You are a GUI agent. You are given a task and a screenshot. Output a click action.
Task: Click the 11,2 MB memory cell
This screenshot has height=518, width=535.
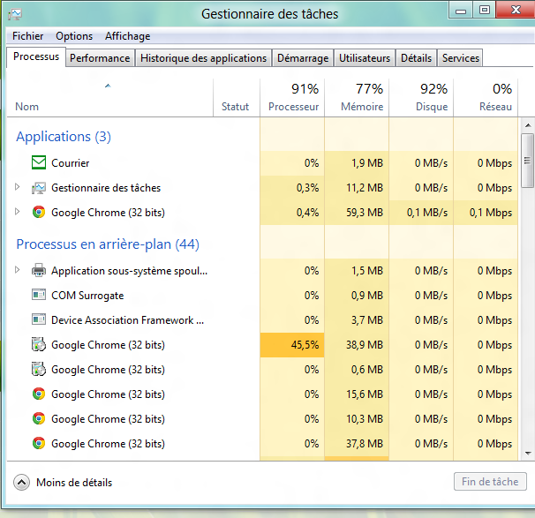click(x=357, y=188)
